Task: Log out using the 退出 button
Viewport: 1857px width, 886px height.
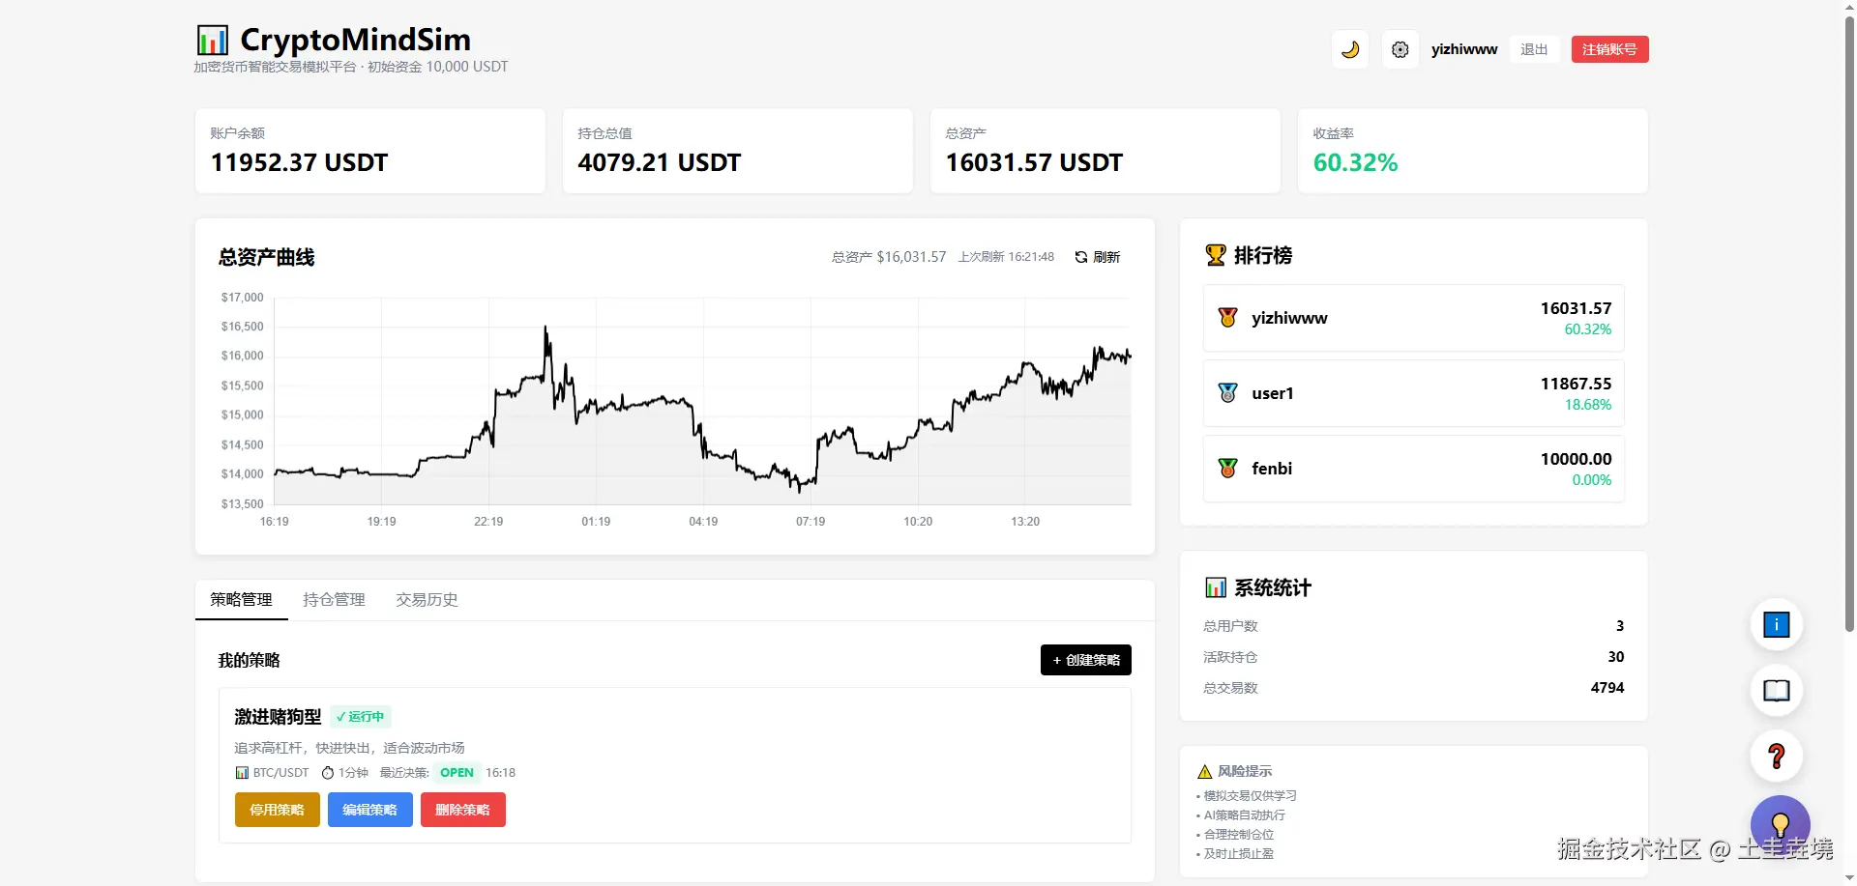Action: point(1534,49)
